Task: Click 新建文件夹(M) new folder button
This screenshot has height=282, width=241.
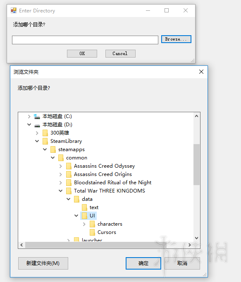Action: [x=43, y=263]
